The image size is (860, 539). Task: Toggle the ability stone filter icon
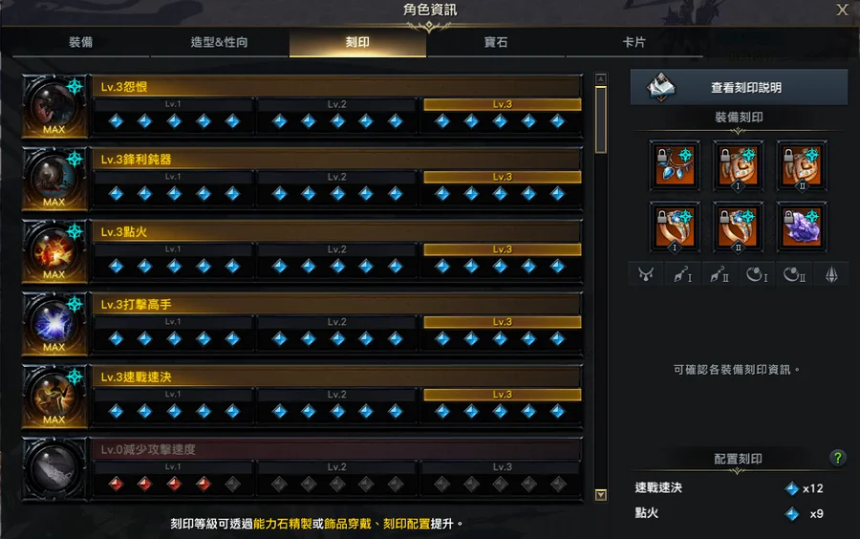tap(831, 273)
